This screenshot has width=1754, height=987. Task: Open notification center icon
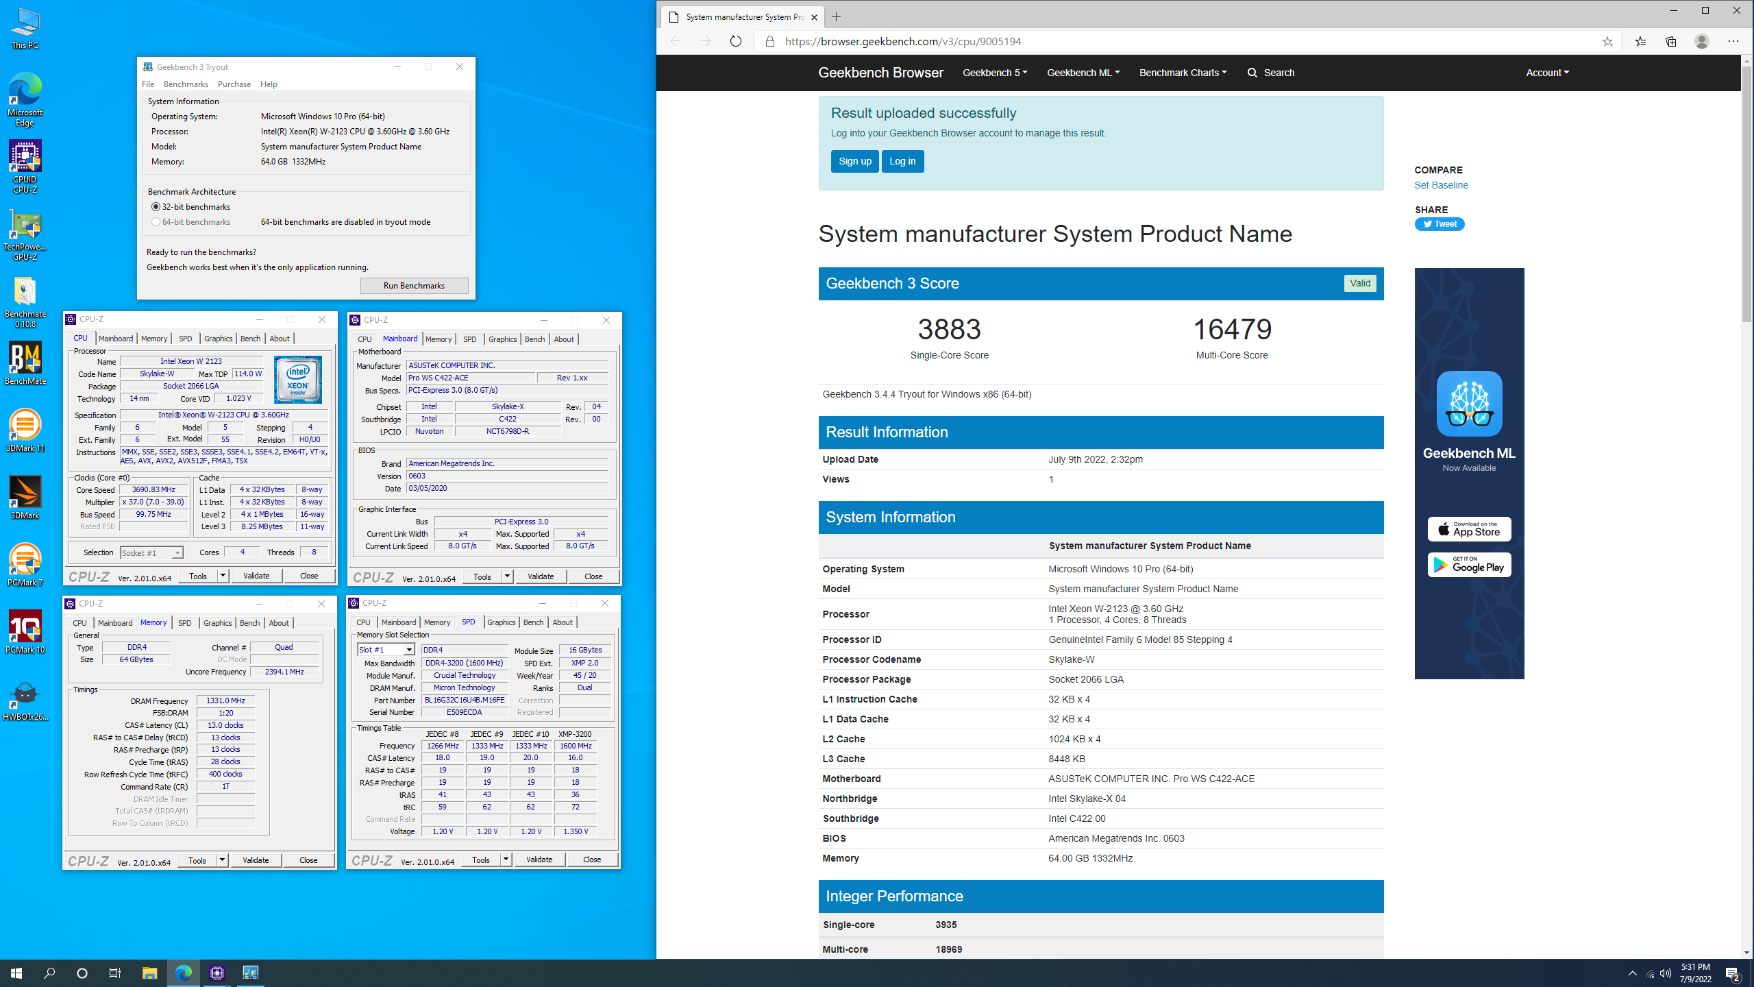(x=1733, y=973)
